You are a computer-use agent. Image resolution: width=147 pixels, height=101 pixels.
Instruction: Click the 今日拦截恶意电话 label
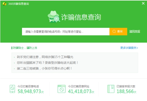(x=28, y=86)
